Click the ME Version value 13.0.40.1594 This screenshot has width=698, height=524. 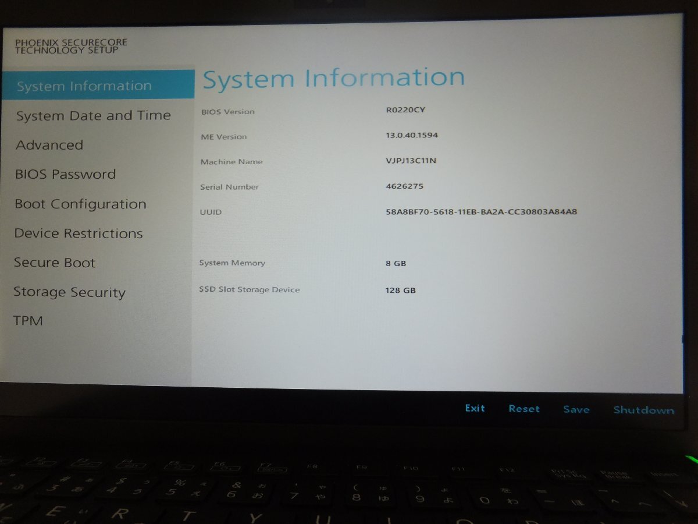412,135
